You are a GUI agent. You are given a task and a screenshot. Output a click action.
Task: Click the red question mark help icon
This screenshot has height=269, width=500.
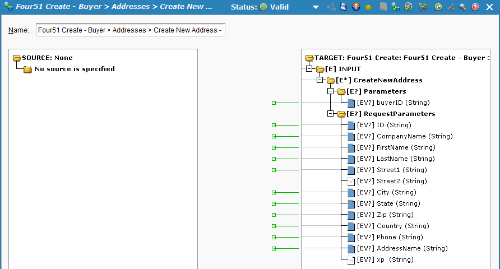click(x=475, y=7)
